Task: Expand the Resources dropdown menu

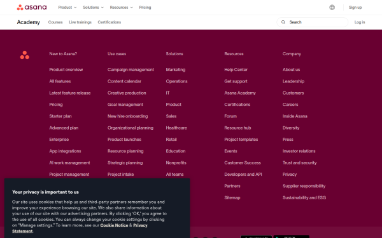Action: 121,7
